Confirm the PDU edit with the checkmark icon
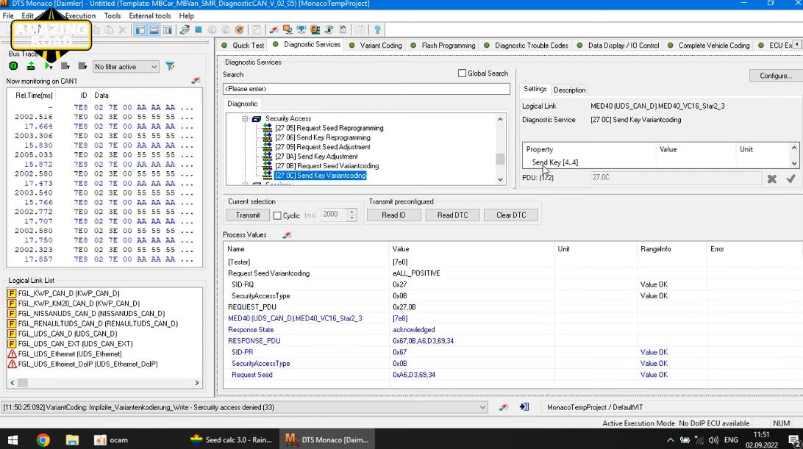Screen dimensions: 803x449 coord(790,179)
